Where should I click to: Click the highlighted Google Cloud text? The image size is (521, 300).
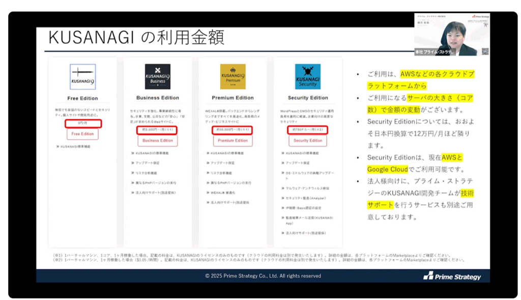tap(387, 169)
